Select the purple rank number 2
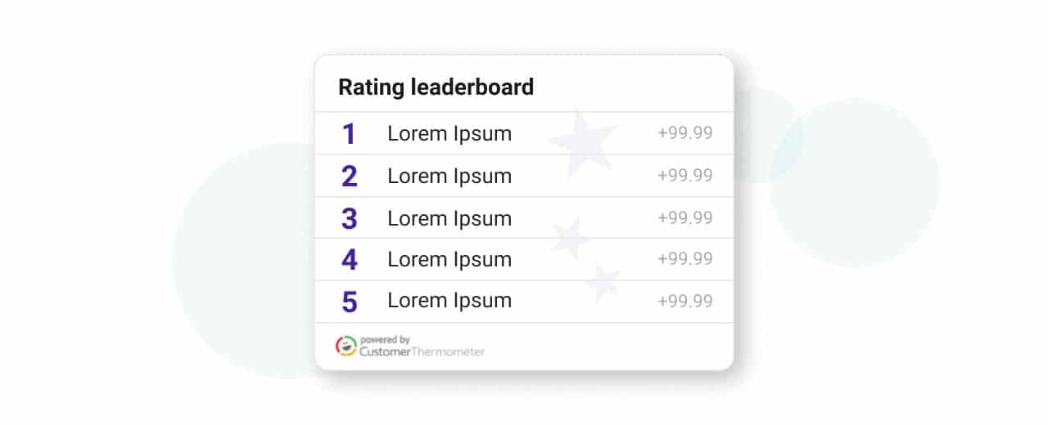 point(350,177)
